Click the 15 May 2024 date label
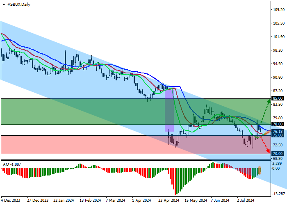Viewport: 287px width, 205px height. click(196, 200)
